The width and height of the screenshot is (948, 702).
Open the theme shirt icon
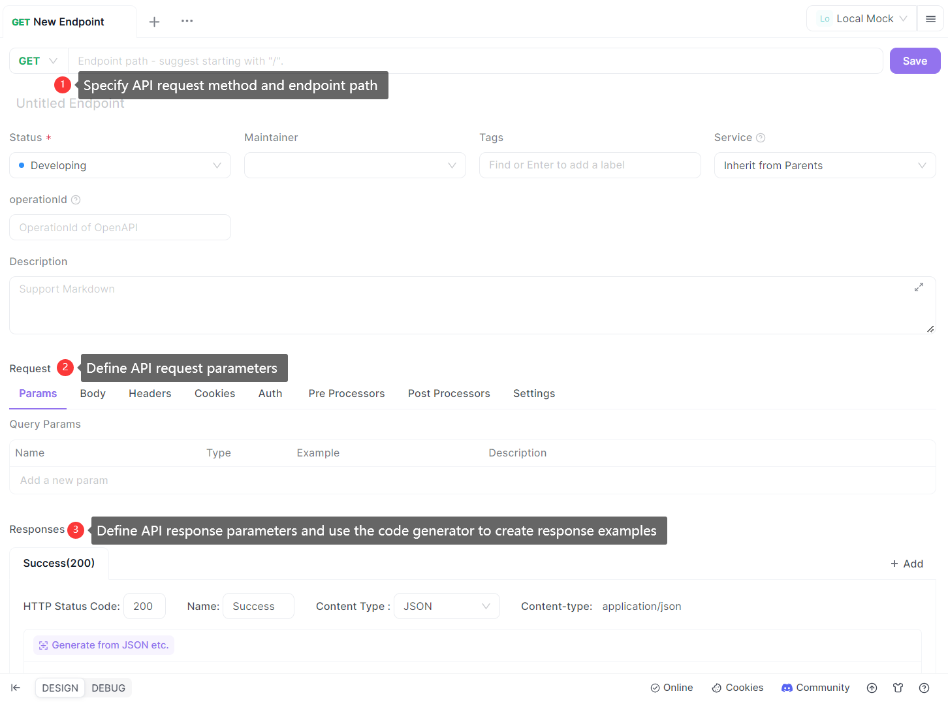(x=898, y=688)
